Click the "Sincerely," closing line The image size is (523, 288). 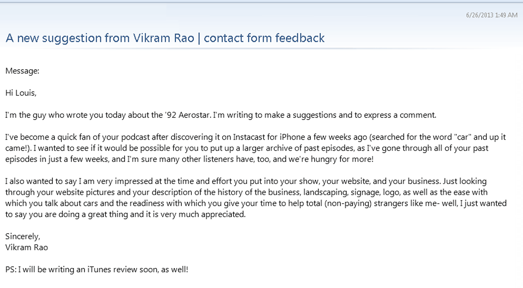23,236
